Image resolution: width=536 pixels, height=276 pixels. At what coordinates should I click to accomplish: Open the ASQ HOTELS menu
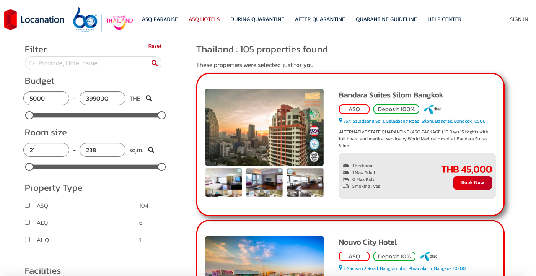[x=204, y=19]
